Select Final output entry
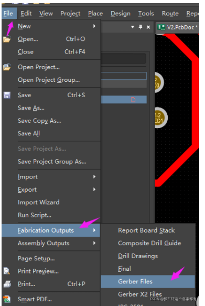The image size is (205, 306). [148, 269]
